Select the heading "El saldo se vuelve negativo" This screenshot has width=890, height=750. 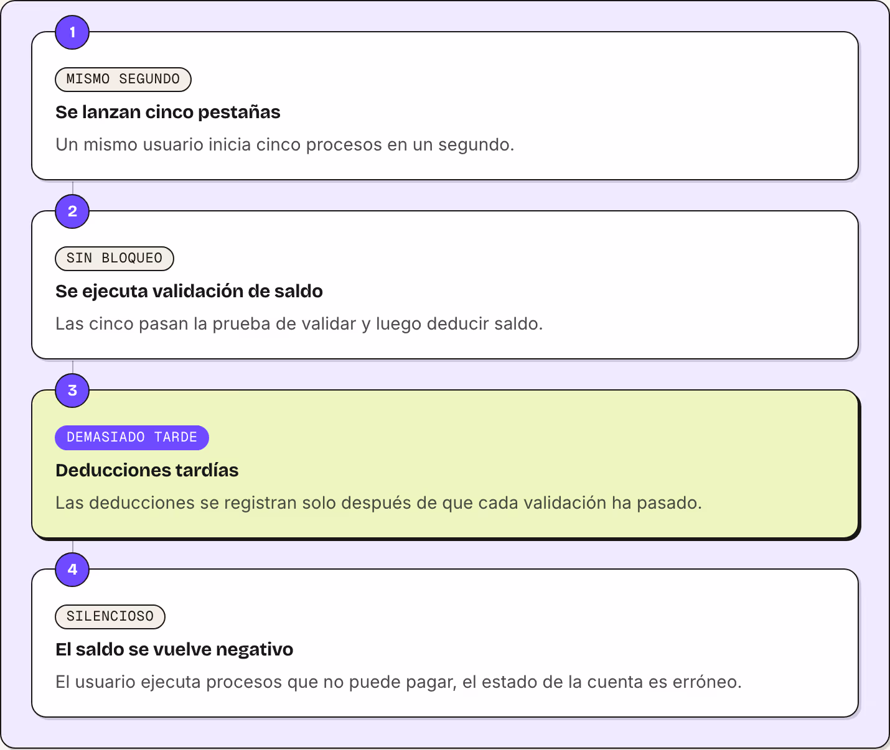pos(174,649)
